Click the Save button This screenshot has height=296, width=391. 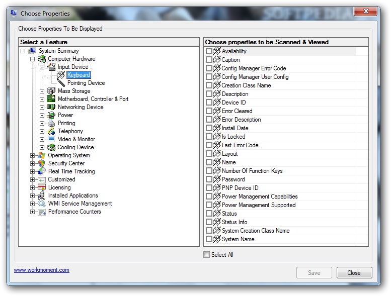pyautogui.click(x=314, y=272)
